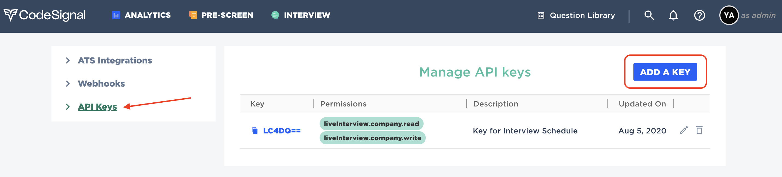Viewport: 782px width, 177px height.
Task: Open the help question mark icon
Action: [699, 15]
